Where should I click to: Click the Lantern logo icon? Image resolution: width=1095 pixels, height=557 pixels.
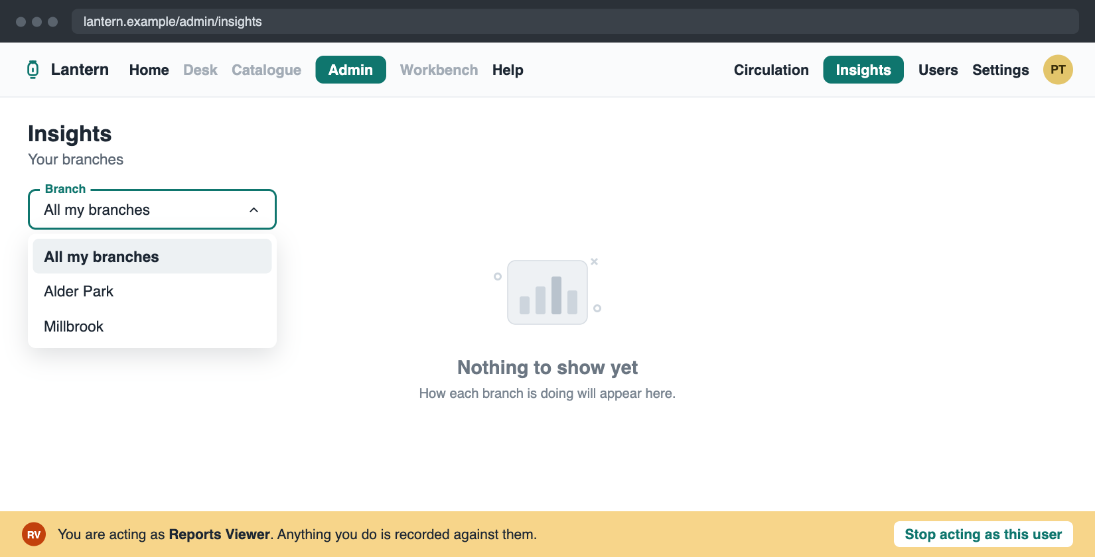tap(33, 70)
